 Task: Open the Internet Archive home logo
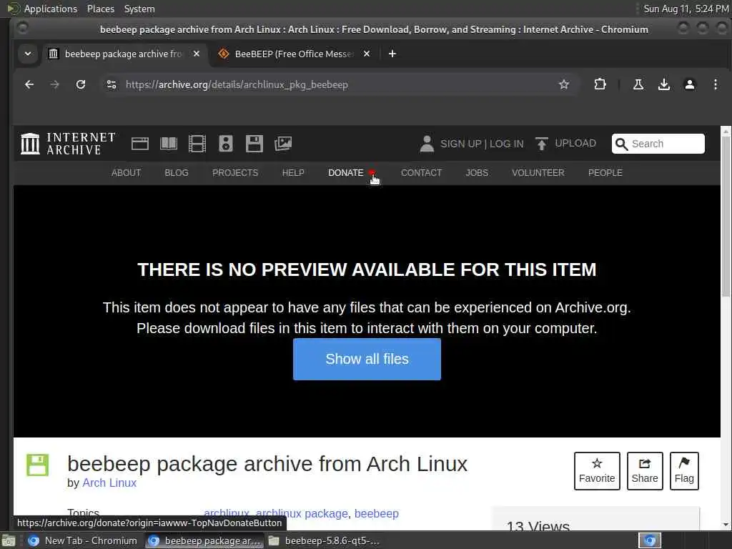68,143
